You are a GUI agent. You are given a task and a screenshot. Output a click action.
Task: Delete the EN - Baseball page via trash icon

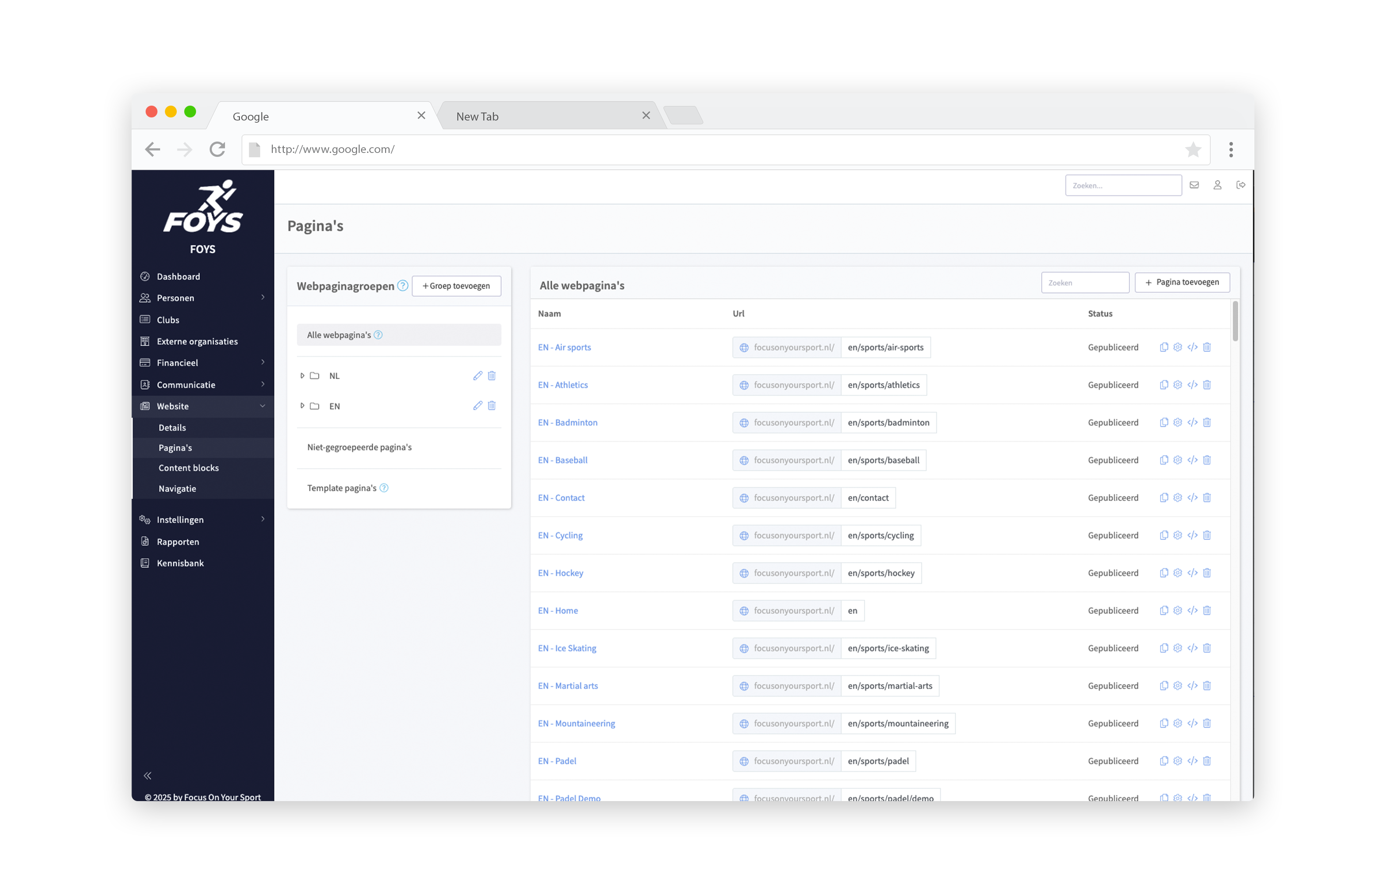point(1207,460)
